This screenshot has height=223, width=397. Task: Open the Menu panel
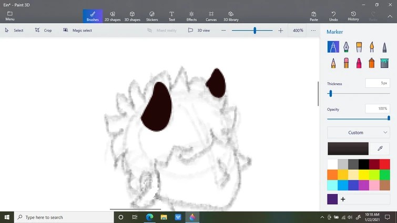tap(9, 16)
